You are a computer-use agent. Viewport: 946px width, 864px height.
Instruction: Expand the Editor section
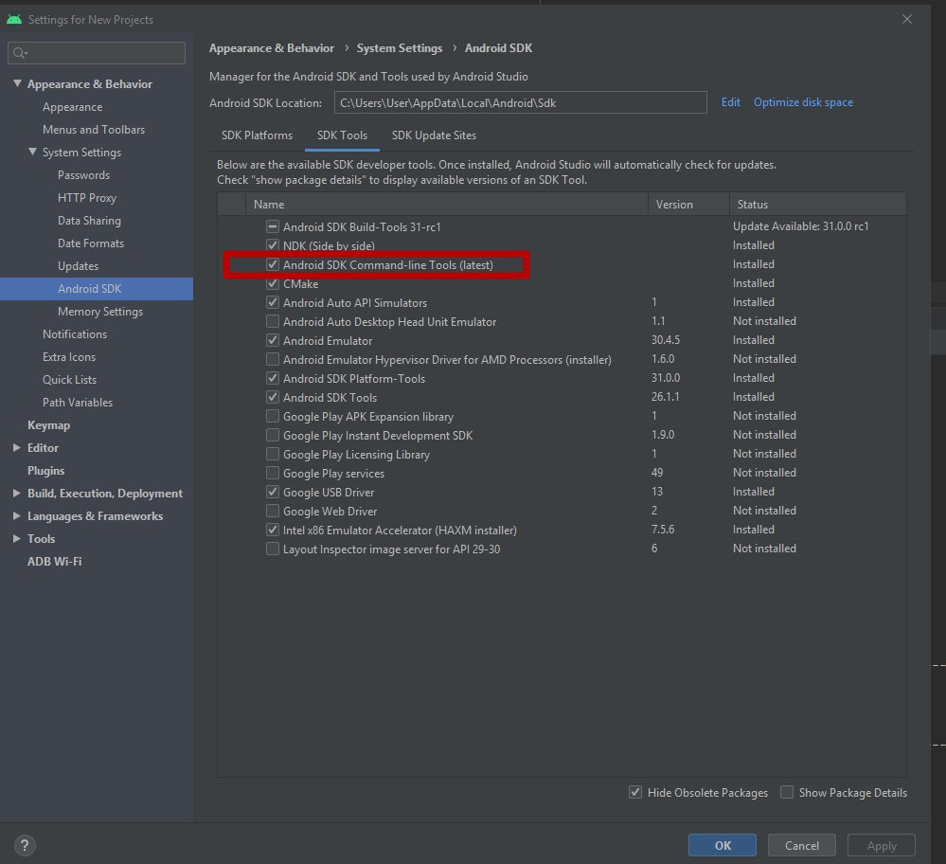click(17, 447)
